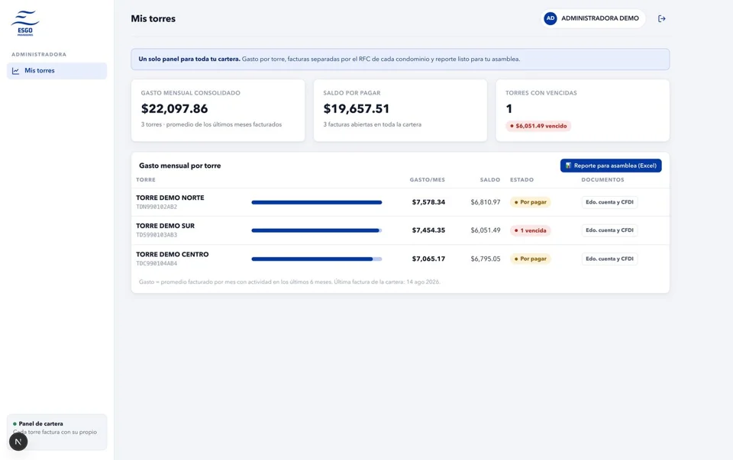The image size is (733, 460).
Task: Click the SALDO column header
Action: (490, 180)
